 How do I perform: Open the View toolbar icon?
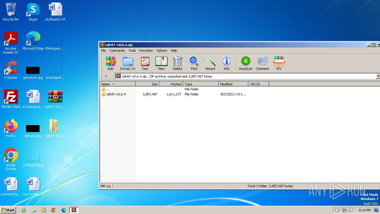point(161,63)
